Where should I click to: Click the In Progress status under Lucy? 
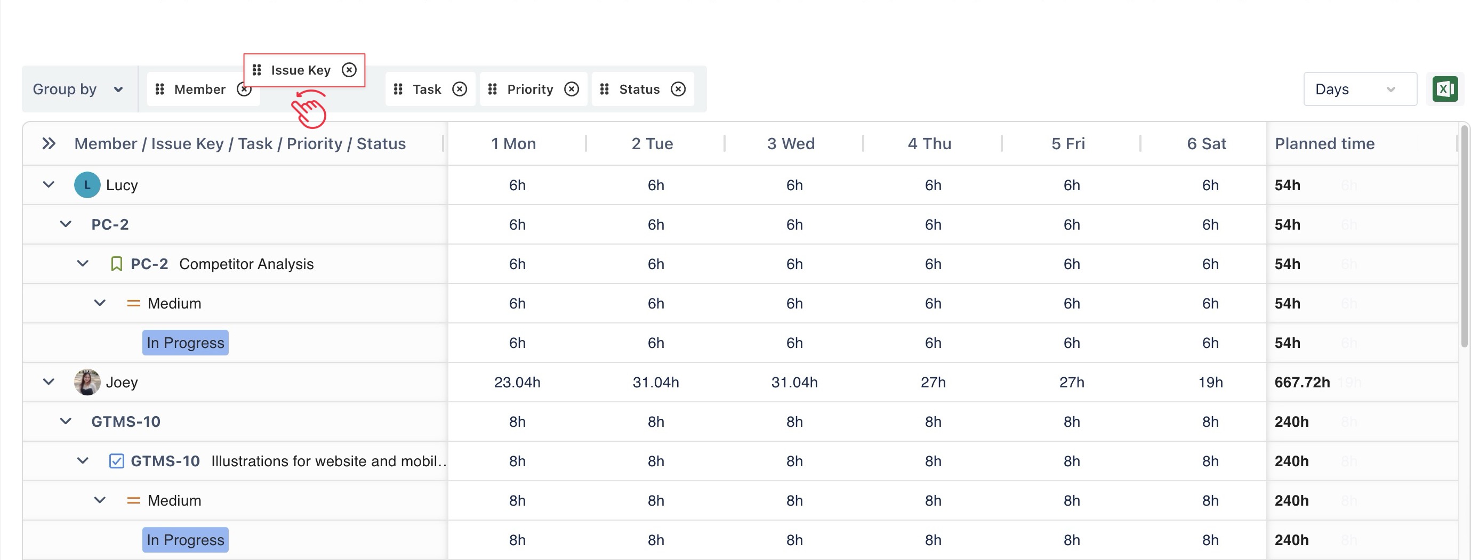[185, 343]
